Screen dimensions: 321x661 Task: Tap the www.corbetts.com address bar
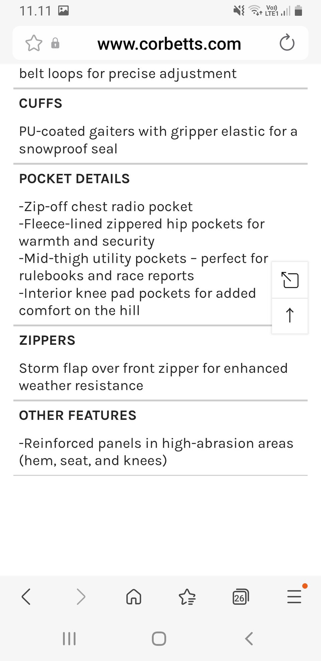(x=169, y=44)
